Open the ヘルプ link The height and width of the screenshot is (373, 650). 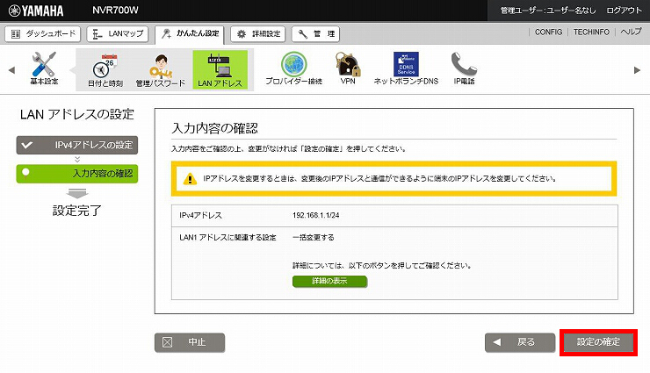point(631,32)
